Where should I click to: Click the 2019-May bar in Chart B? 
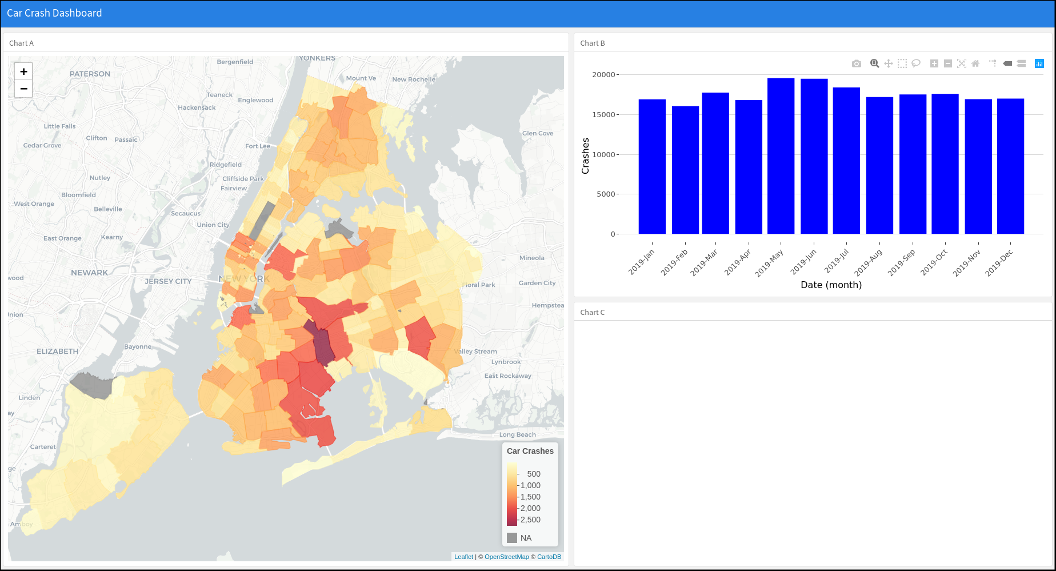(x=781, y=156)
